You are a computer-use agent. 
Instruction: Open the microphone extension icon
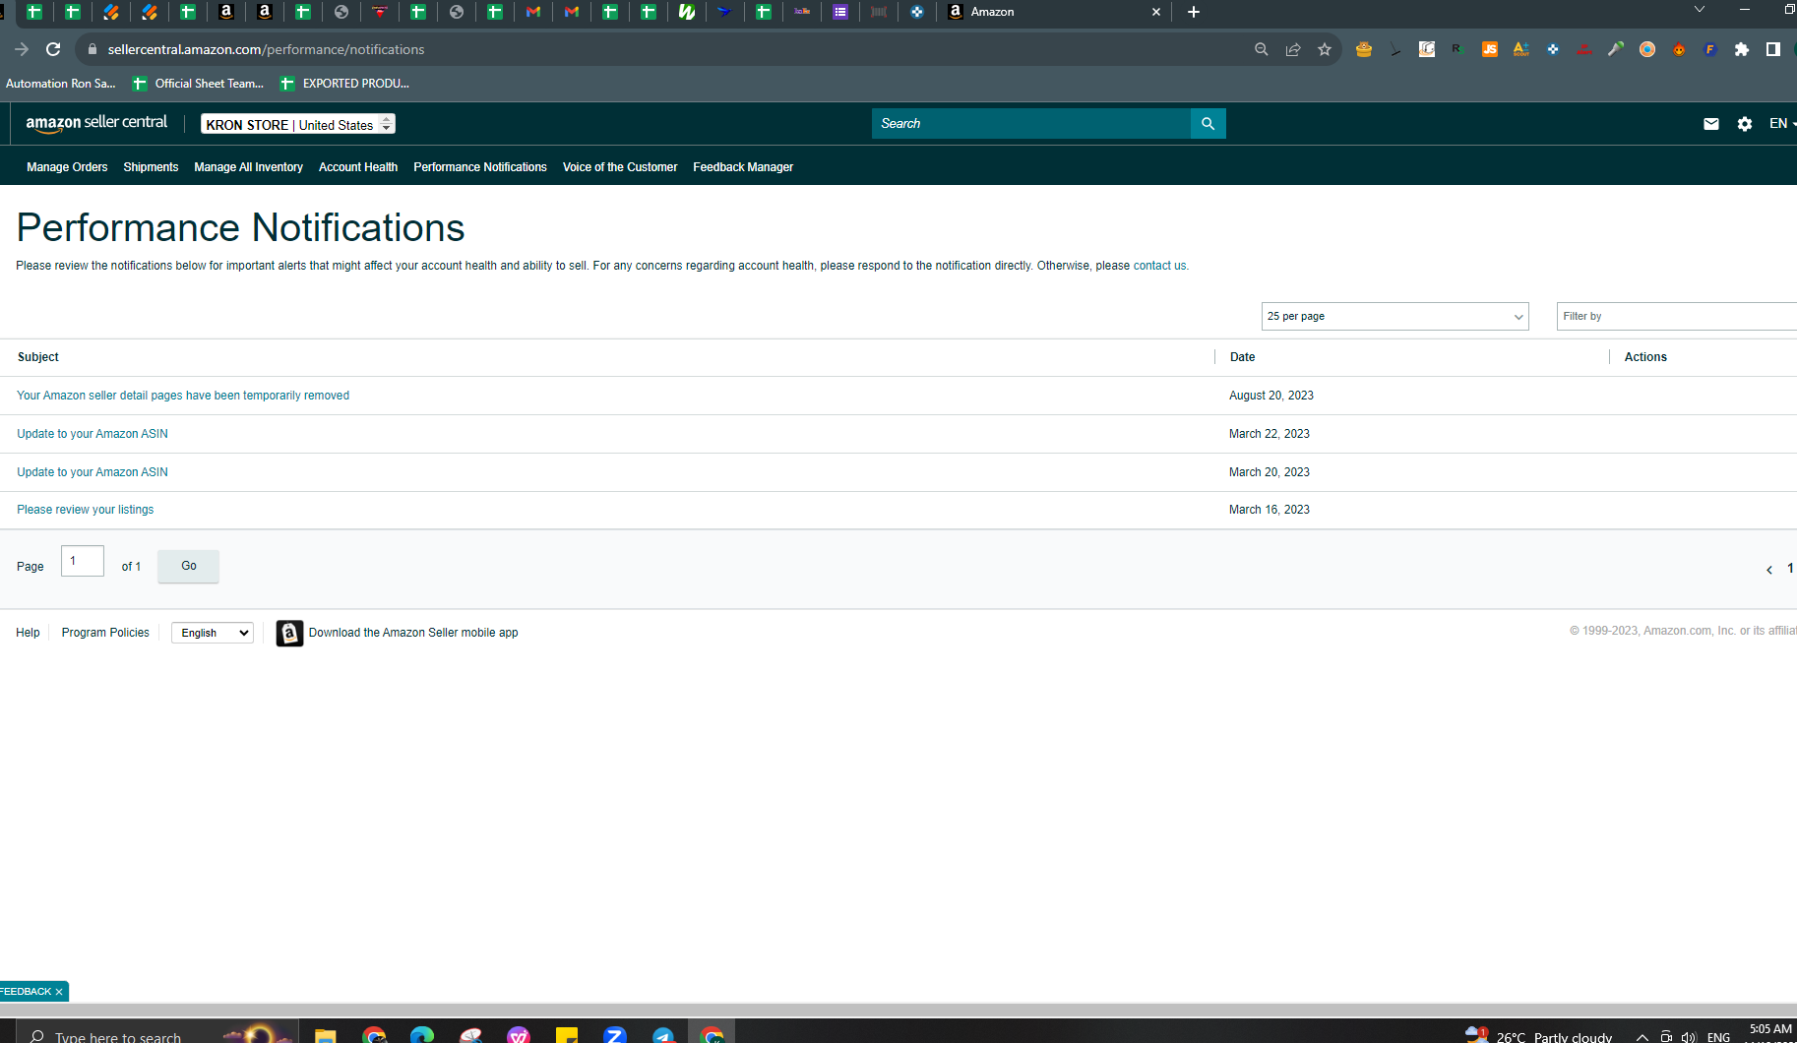coord(1616,49)
